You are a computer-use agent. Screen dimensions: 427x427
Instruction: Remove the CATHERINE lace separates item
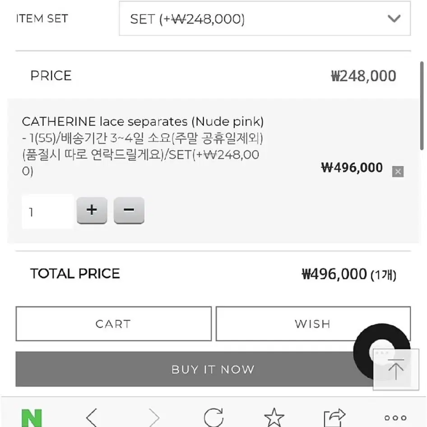tap(398, 172)
